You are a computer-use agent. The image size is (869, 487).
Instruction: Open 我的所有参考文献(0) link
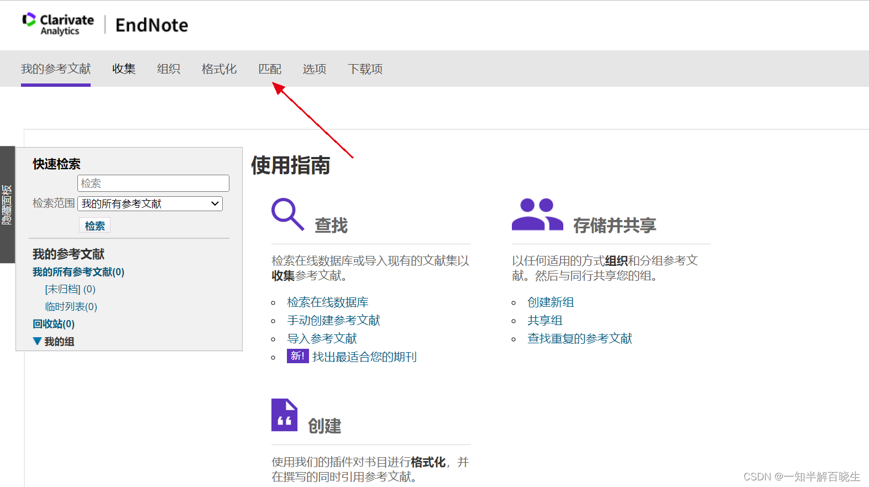click(78, 272)
